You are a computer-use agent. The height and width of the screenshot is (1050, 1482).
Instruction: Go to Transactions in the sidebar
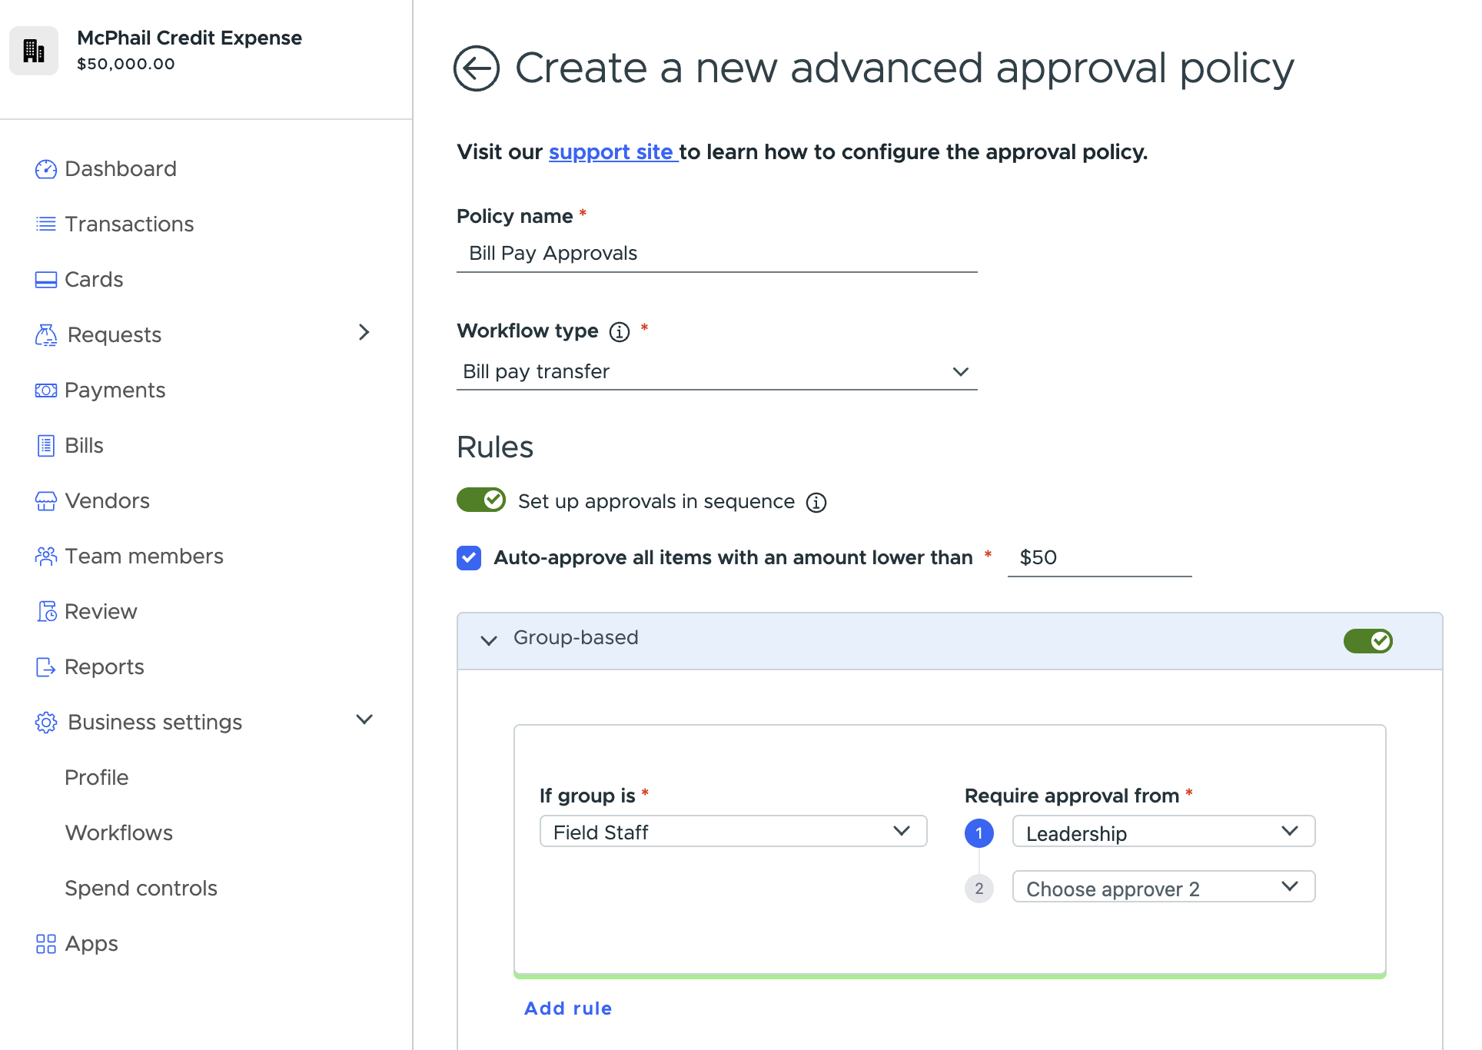tap(129, 224)
